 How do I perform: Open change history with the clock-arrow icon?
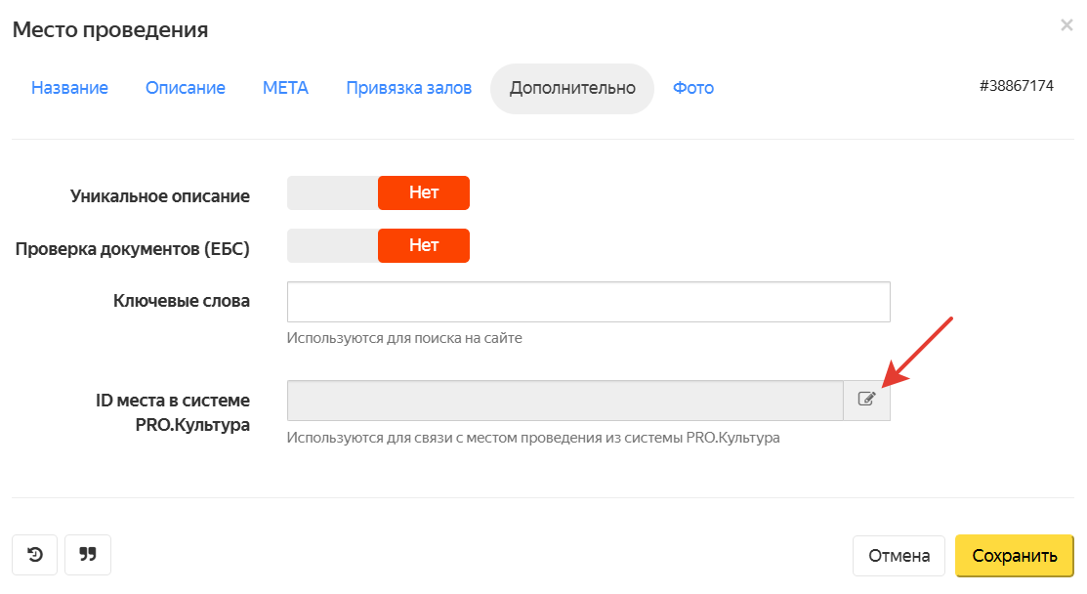click(x=35, y=555)
